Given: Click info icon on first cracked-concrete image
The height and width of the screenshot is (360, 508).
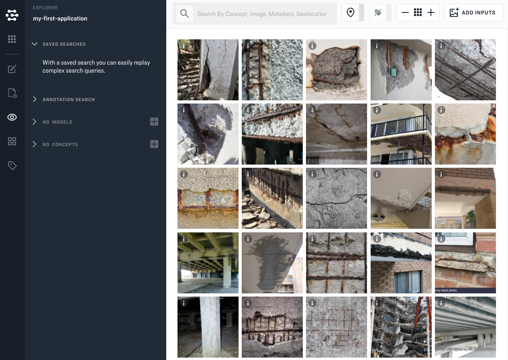Looking at the screenshot, I should (x=184, y=46).
